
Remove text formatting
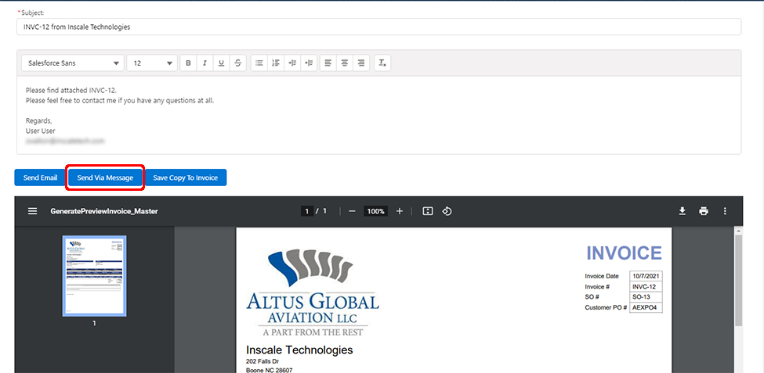(382, 63)
